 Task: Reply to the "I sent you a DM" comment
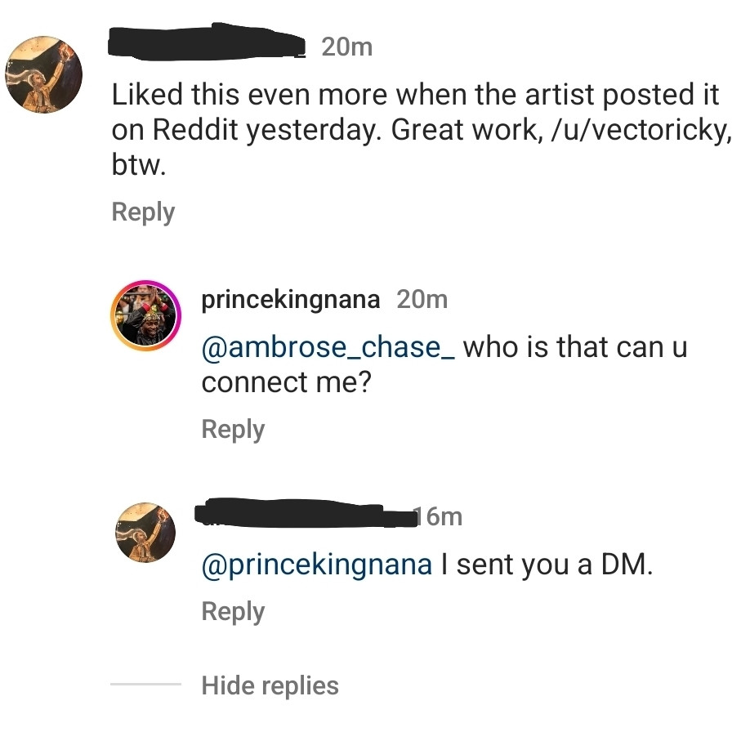(x=233, y=612)
